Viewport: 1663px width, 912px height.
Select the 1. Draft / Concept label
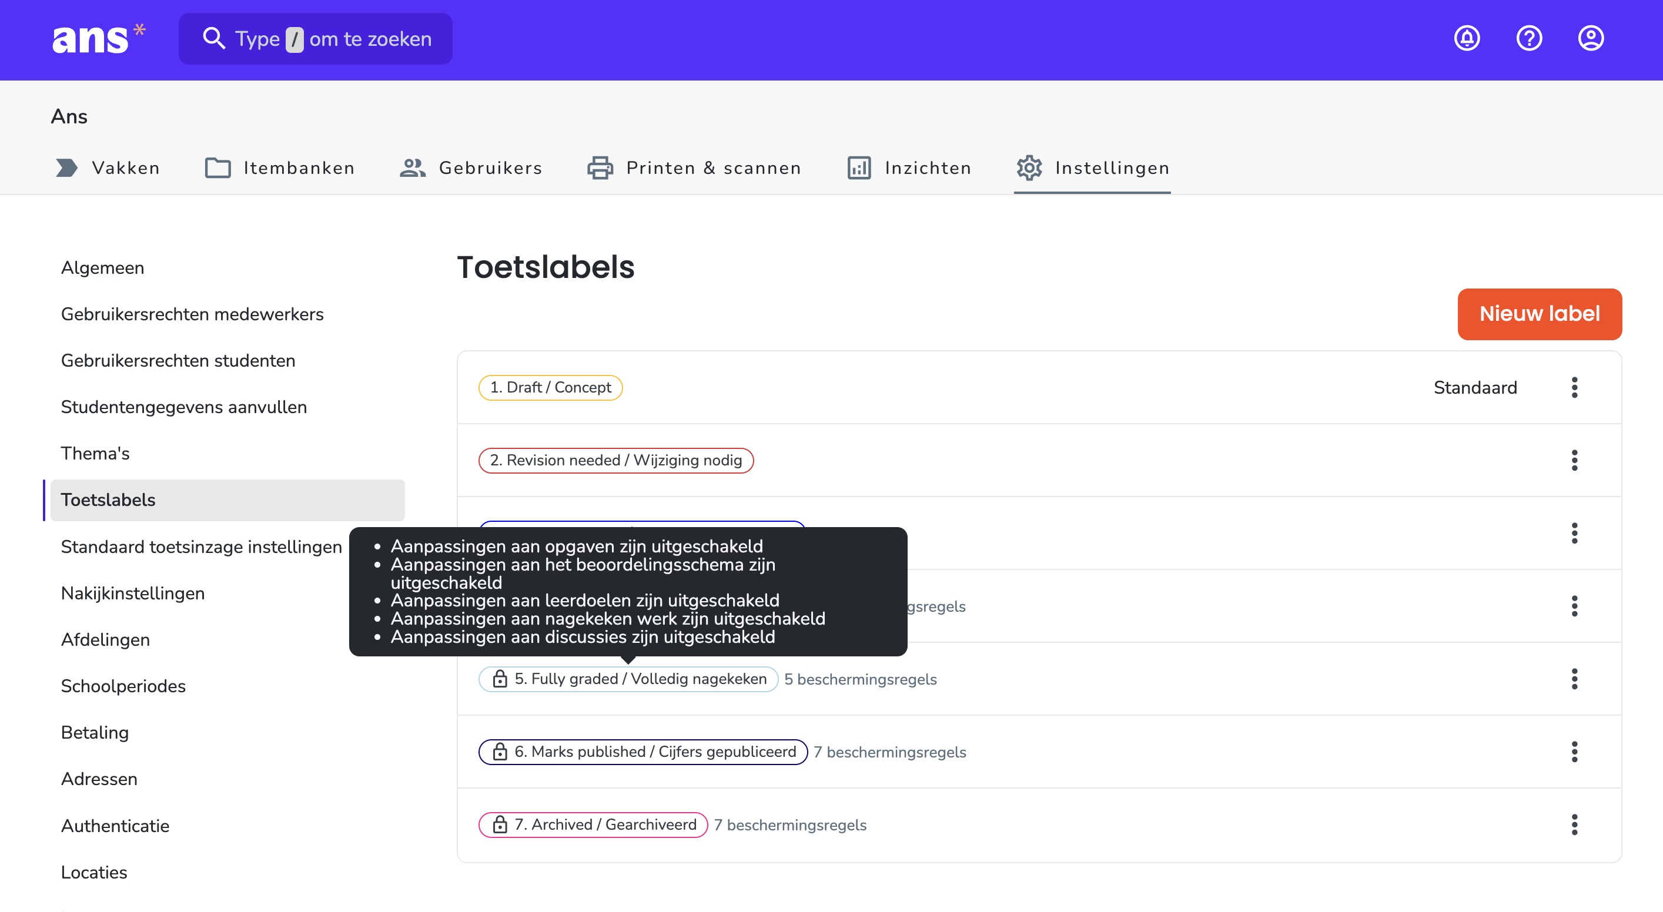click(551, 387)
